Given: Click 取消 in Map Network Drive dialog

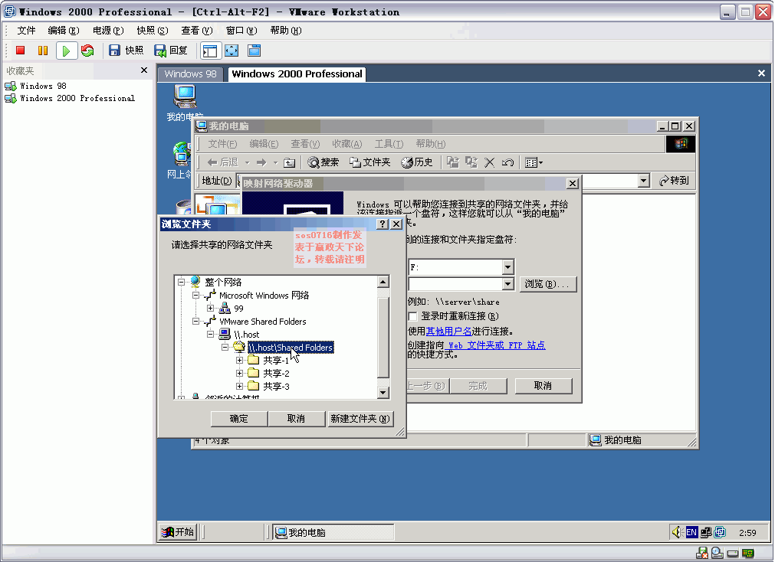Looking at the screenshot, I should [x=543, y=386].
